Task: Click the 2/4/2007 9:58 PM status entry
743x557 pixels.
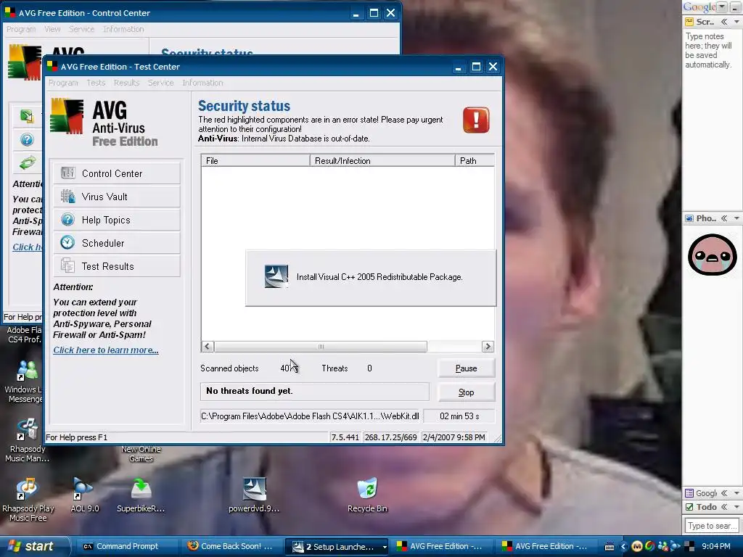Action: pyautogui.click(x=454, y=437)
